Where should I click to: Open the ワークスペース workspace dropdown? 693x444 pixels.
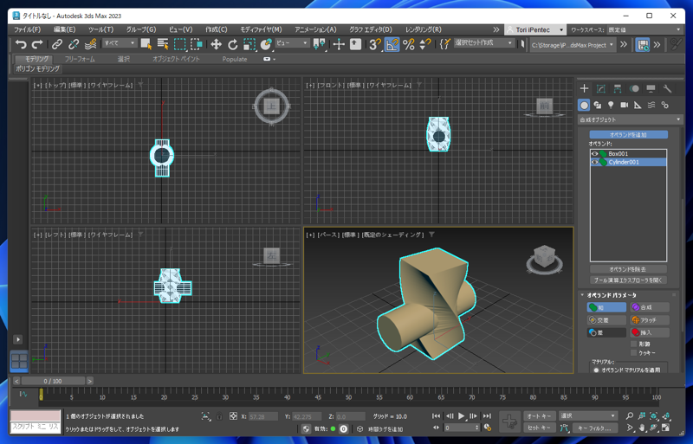[644, 29]
